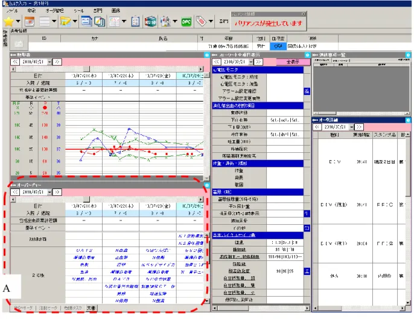The height and width of the screenshot is (322, 414).
Task: Click the red price tag icon
Action: 201,21
